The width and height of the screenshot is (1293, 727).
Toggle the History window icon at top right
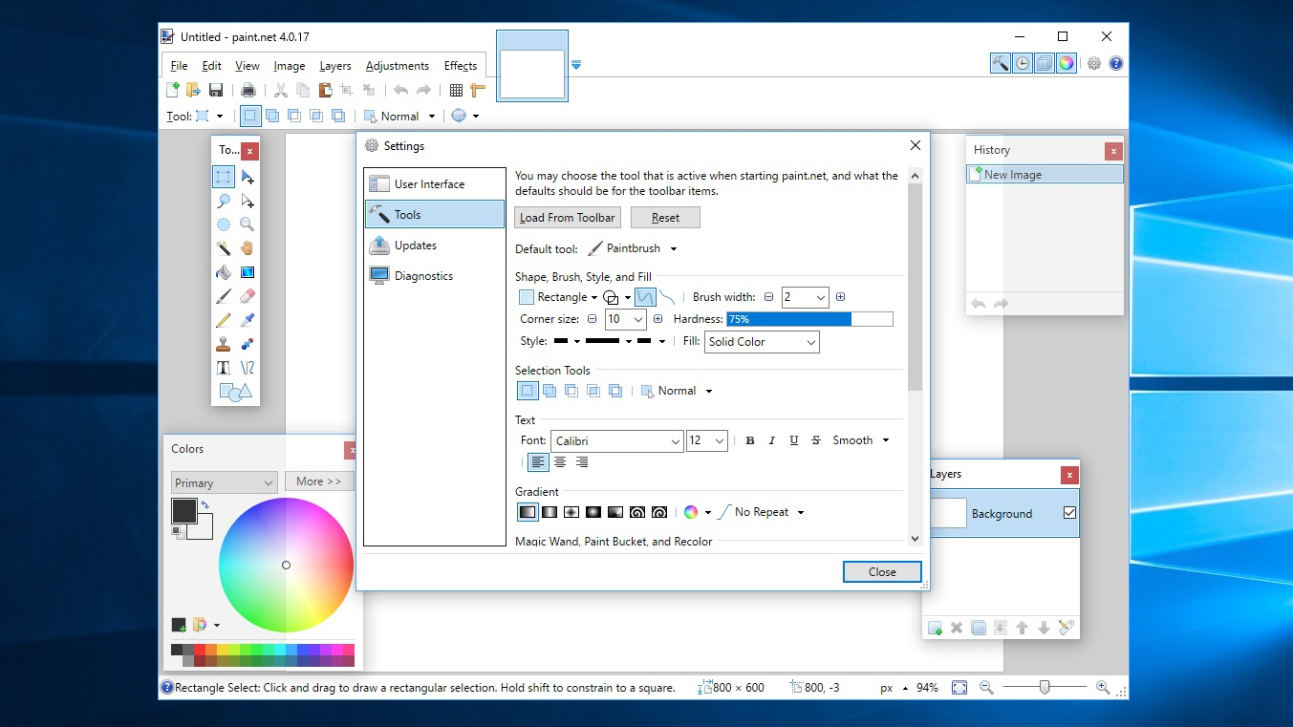(1023, 63)
